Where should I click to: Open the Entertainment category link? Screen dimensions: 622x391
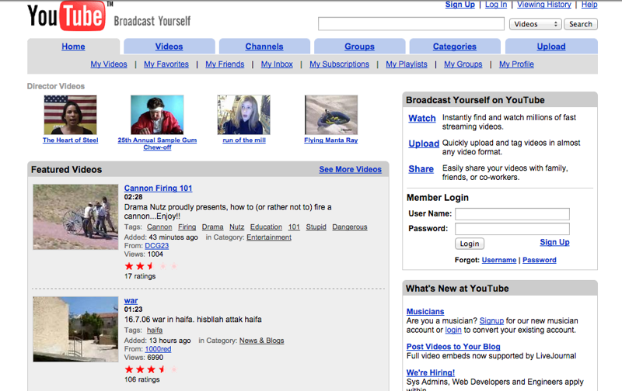point(269,237)
